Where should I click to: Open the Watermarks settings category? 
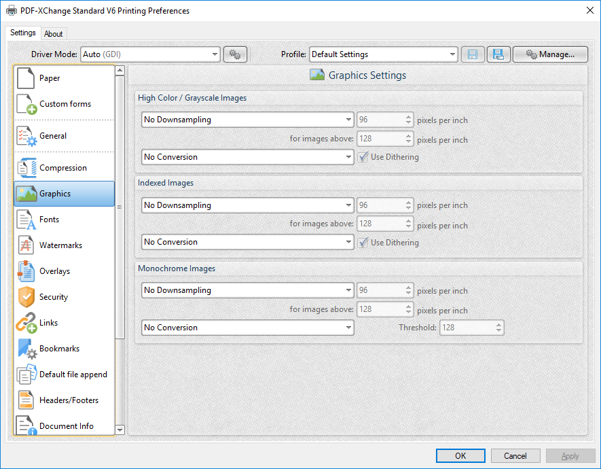[x=65, y=245]
